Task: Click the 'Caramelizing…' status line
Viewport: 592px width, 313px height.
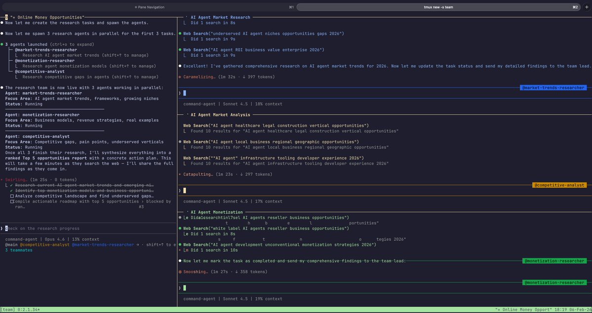Action: coord(227,77)
